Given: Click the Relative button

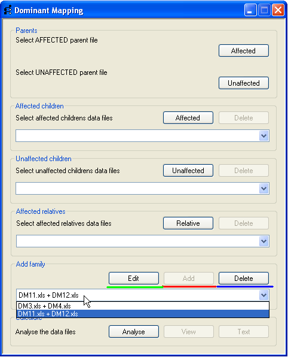Looking at the screenshot, I should (188, 223).
